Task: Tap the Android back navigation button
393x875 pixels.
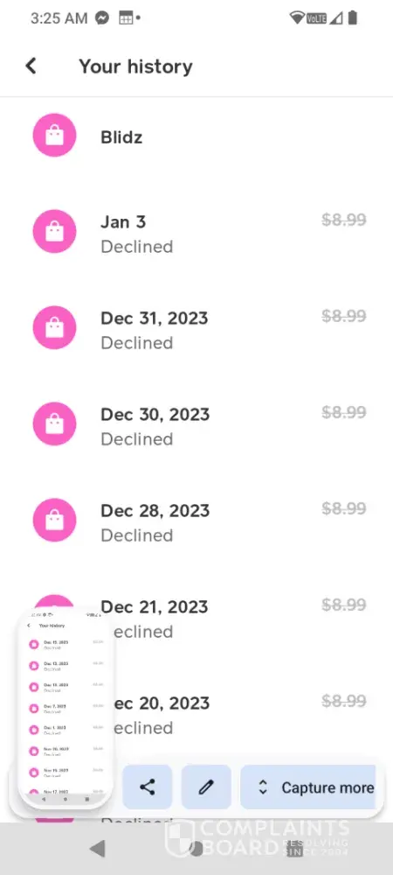Action: tap(98, 848)
